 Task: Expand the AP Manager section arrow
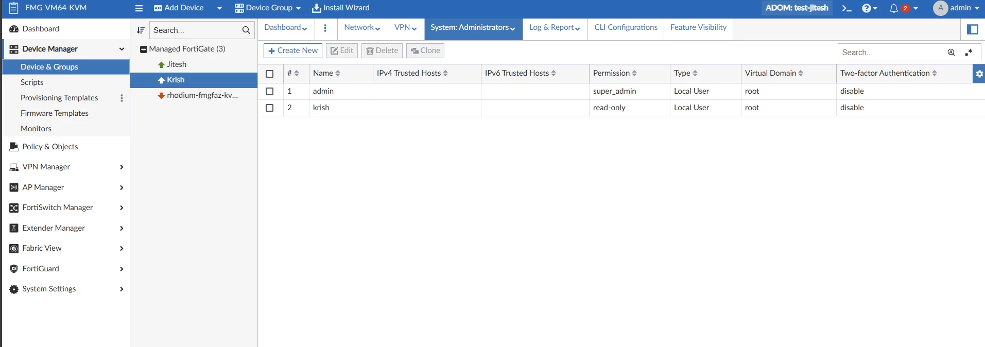pos(122,188)
